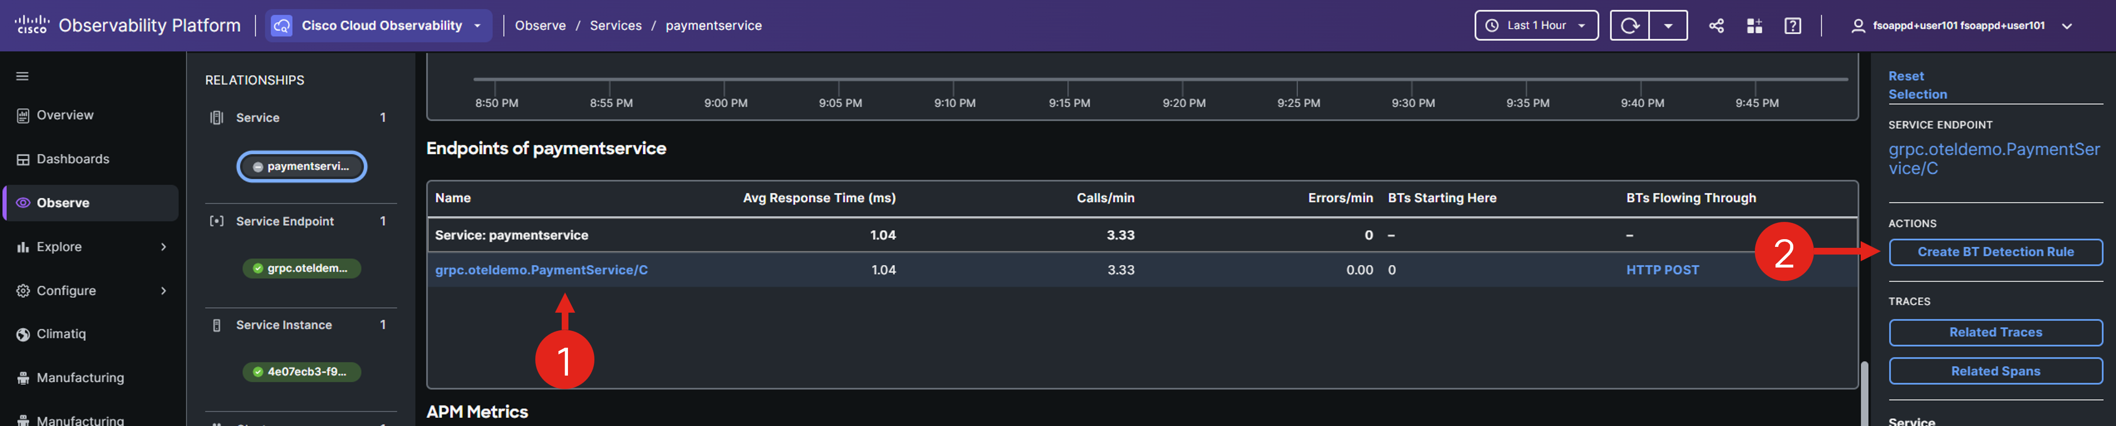Click the Service Instance relationship icon
This screenshot has height=426, width=2116.
pos(216,325)
